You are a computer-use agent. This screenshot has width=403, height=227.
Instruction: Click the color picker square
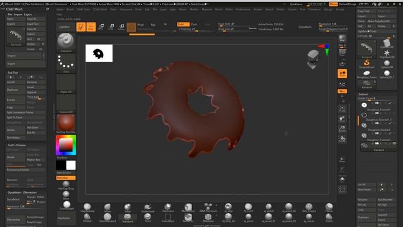point(65,145)
